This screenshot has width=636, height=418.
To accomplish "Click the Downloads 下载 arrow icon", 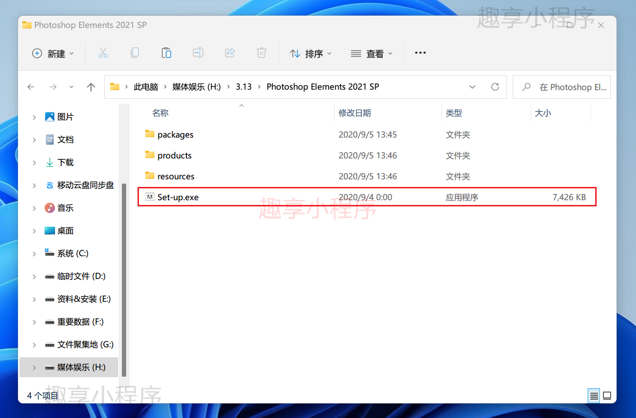I will pyautogui.click(x=49, y=162).
